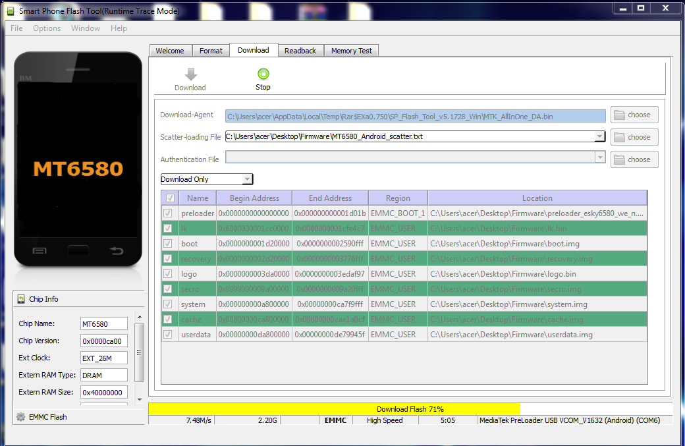Image resolution: width=685 pixels, height=446 pixels.
Task: Click the 7.48M/s speed status entry
Action: [x=182, y=420]
